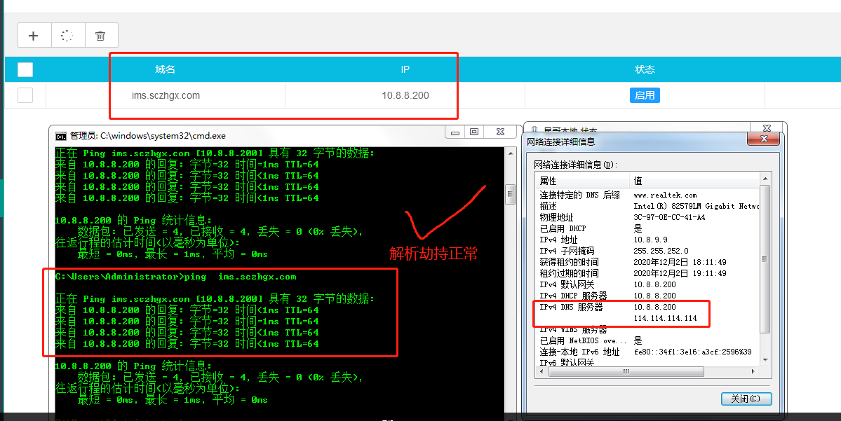Tick the select-all checkbox in table header

25,69
